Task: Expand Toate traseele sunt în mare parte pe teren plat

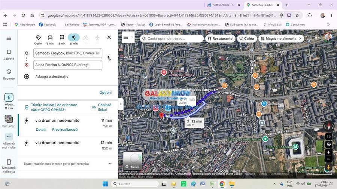Action: click(x=68, y=164)
